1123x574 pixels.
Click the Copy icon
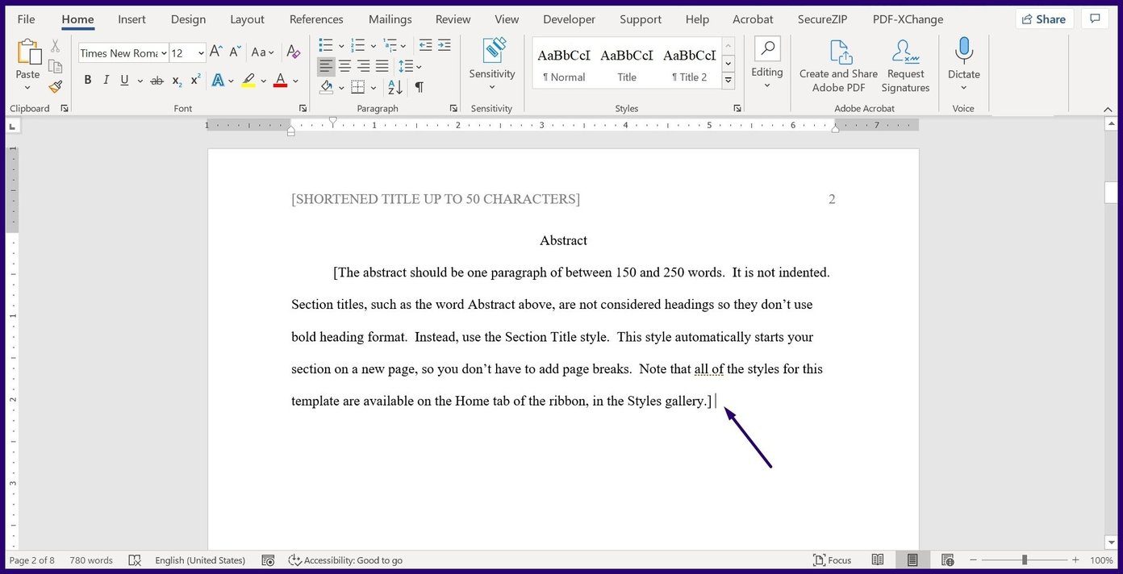[56, 66]
